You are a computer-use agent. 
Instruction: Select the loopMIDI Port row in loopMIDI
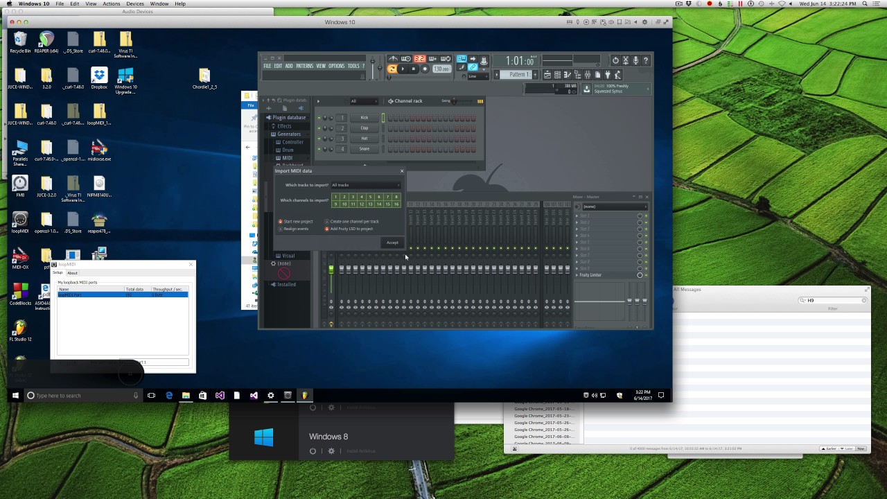pos(123,295)
